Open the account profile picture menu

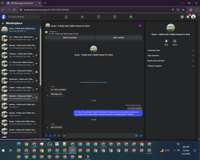194,17
